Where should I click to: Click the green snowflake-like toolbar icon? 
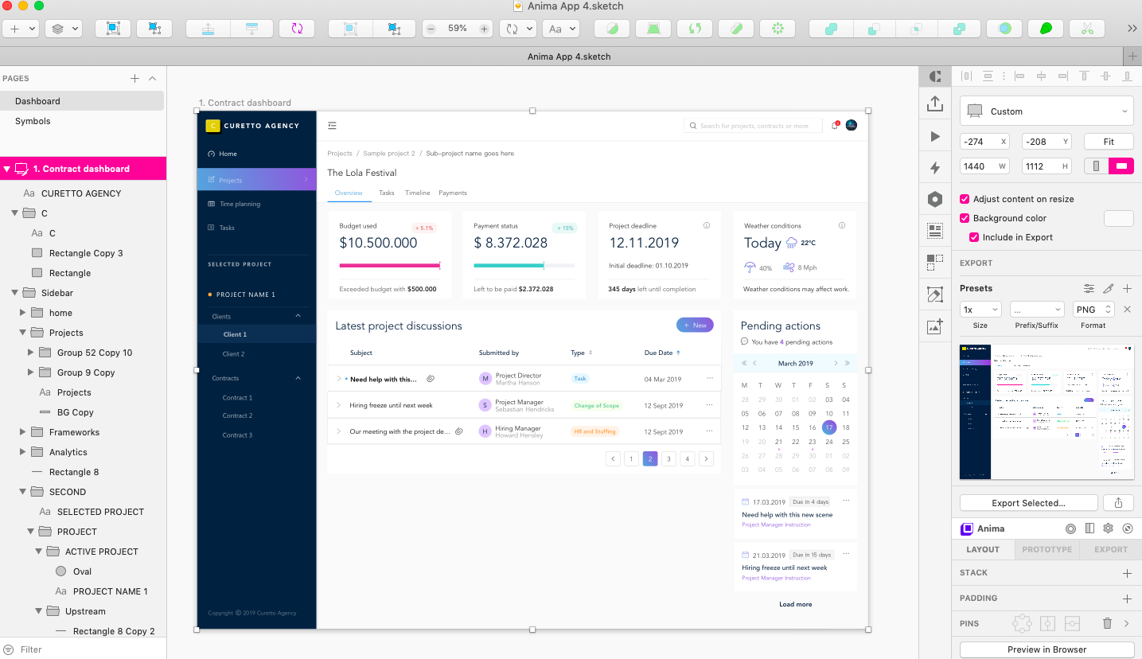click(778, 28)
